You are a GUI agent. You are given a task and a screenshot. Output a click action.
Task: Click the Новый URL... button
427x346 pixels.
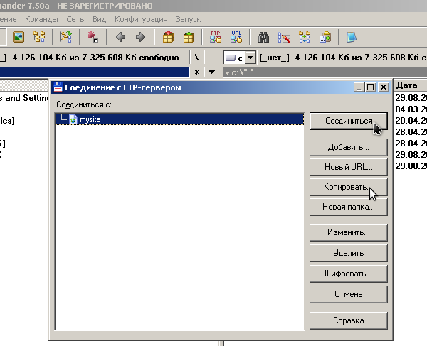click(348, 167)
